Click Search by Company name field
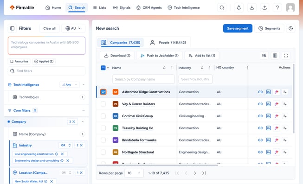The image size is (303, 184). coord(143,79)
